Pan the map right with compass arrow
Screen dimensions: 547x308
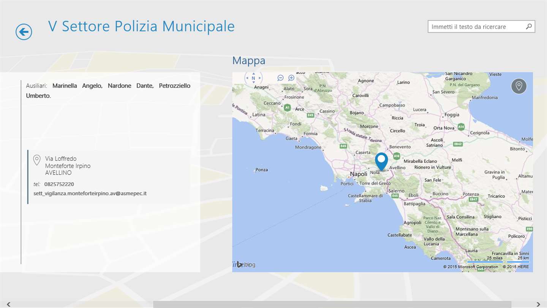click(x=260, y=78)
